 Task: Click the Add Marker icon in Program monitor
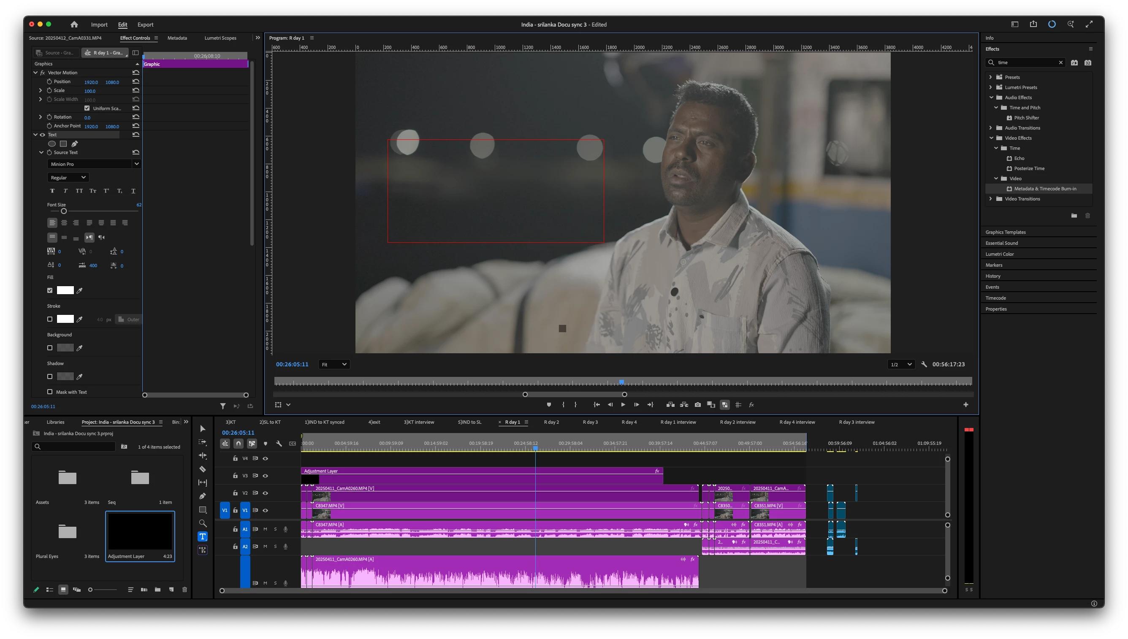point(549,405)
